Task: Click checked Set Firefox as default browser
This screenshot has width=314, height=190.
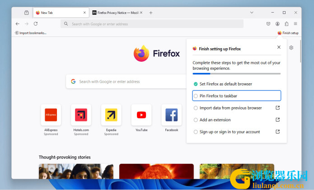Action: pos(236,84)
